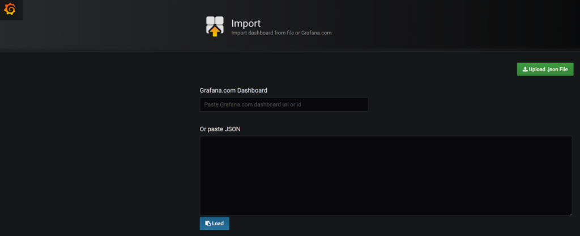This screenshot has width=580, height=236.
Task: Click the 'Grafana.com Dashboard' label
Action: (x=233, y=90)
